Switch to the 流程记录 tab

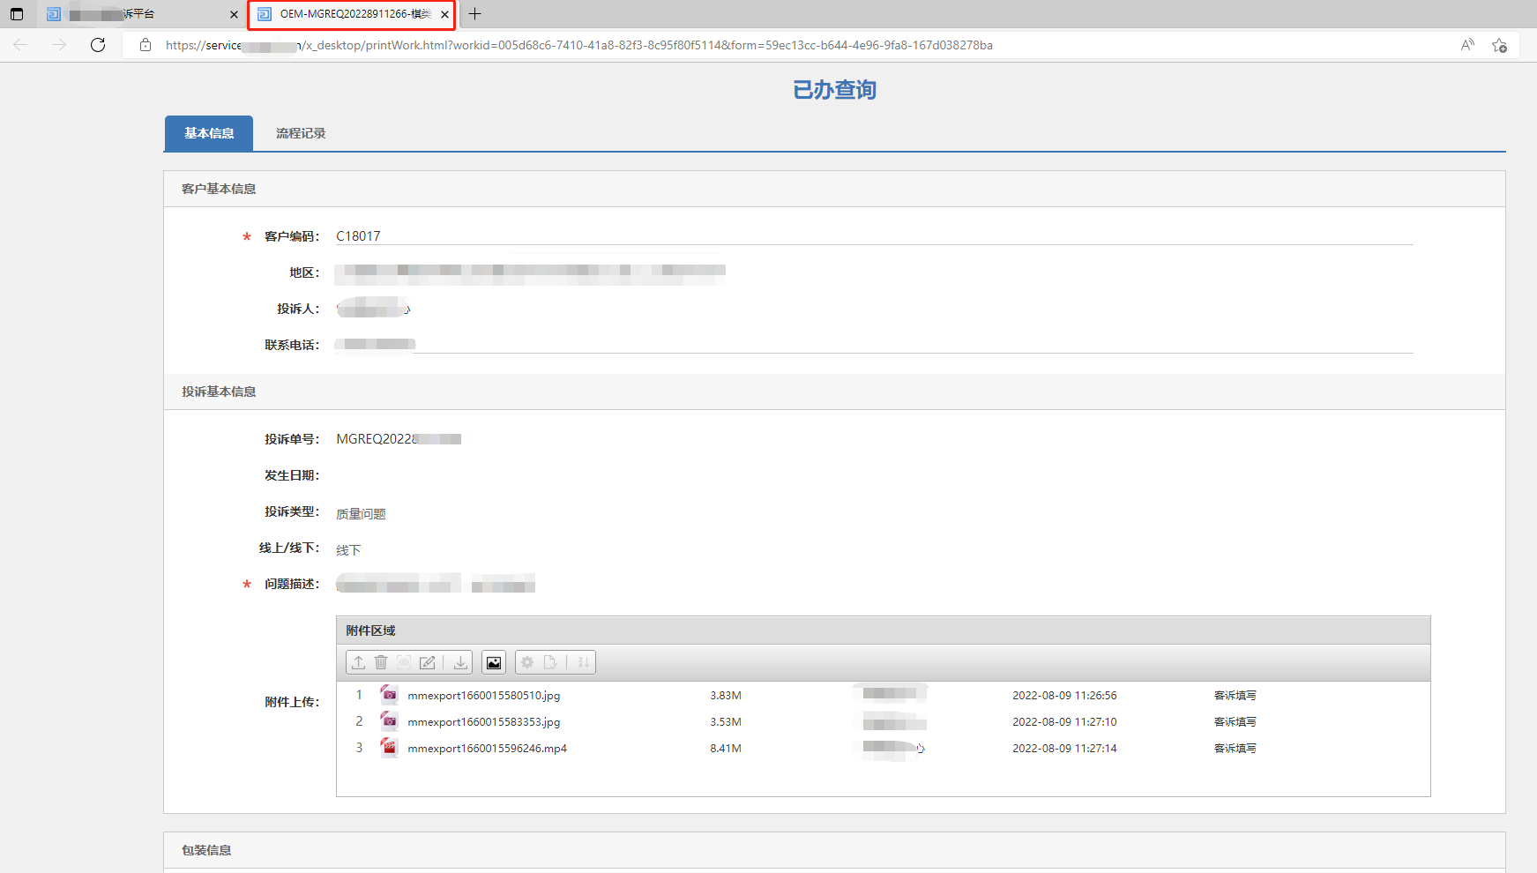[301, 133]
